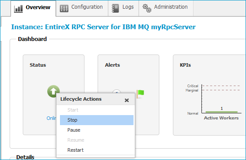Switch to the Configuration tab
This screenshot has height=160, width=246.
pyautogui.click(x=82, y=8)
